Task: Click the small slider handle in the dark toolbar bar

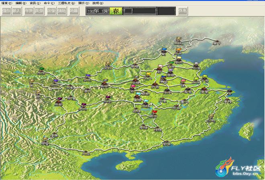Action: [128, 11]
